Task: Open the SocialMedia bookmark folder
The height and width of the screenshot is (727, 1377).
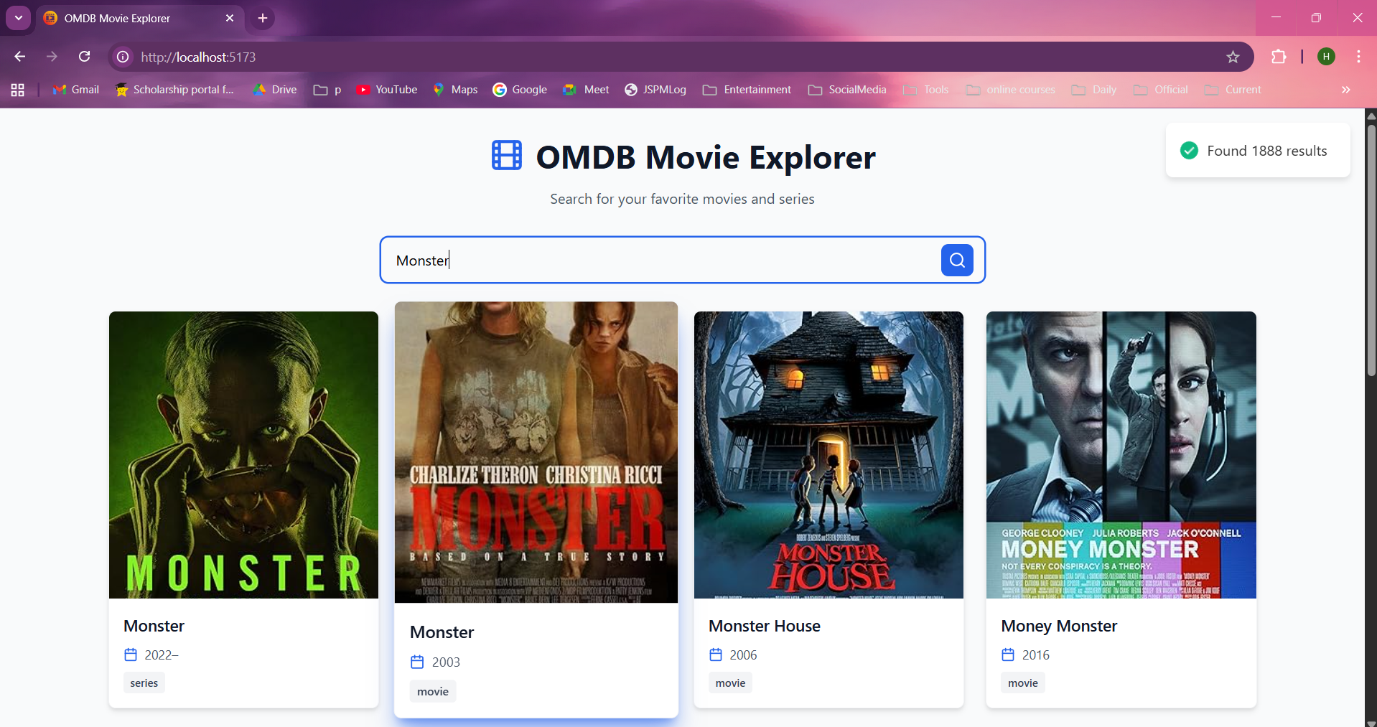Action: click(847, 90)
